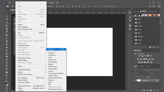Open the Help menu

(57, 3)
